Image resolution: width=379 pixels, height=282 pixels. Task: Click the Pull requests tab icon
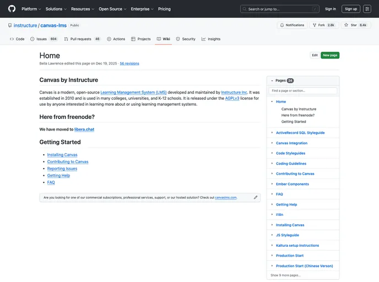(66, 39)
